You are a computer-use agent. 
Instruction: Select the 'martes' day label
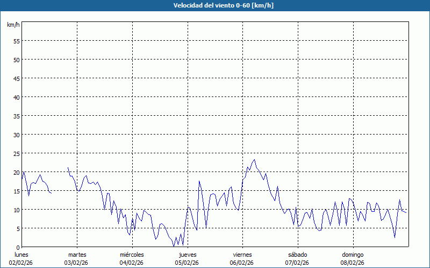[x=77, y=255]
